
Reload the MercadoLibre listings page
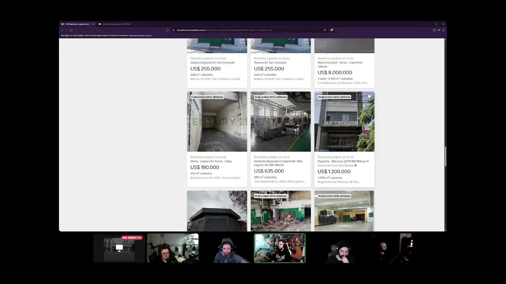(71, 30)
